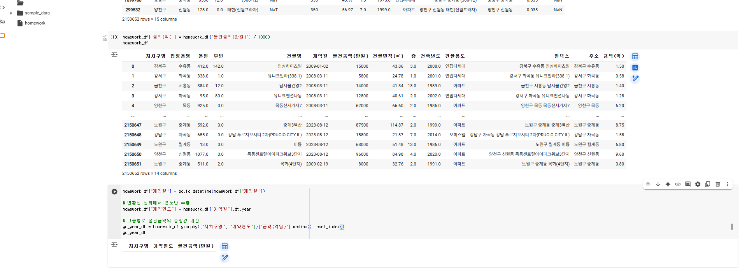
Task: Generate code with gu_year_df magic pen
Action: [x=224, y=257]
